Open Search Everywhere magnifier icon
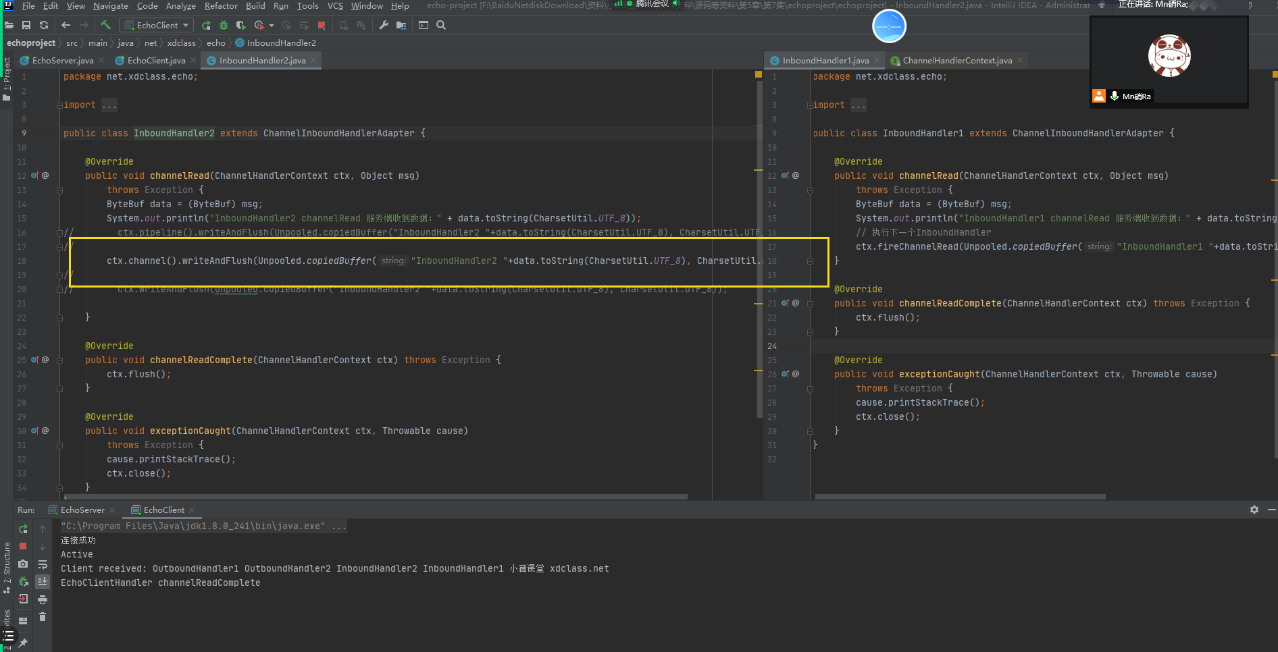This screenshot has height=652, width=1278. [x=441, y=25]
